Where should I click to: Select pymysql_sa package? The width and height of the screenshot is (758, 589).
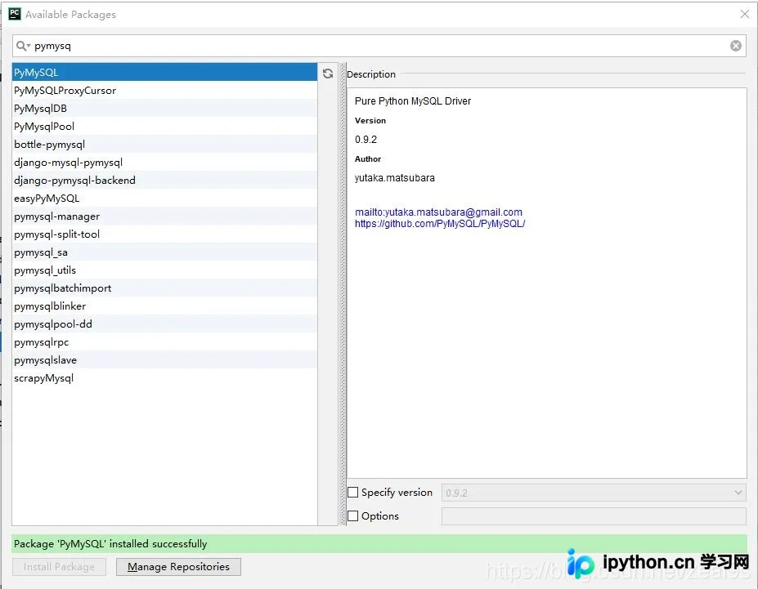pyautogui.click(x=164, y=252)
